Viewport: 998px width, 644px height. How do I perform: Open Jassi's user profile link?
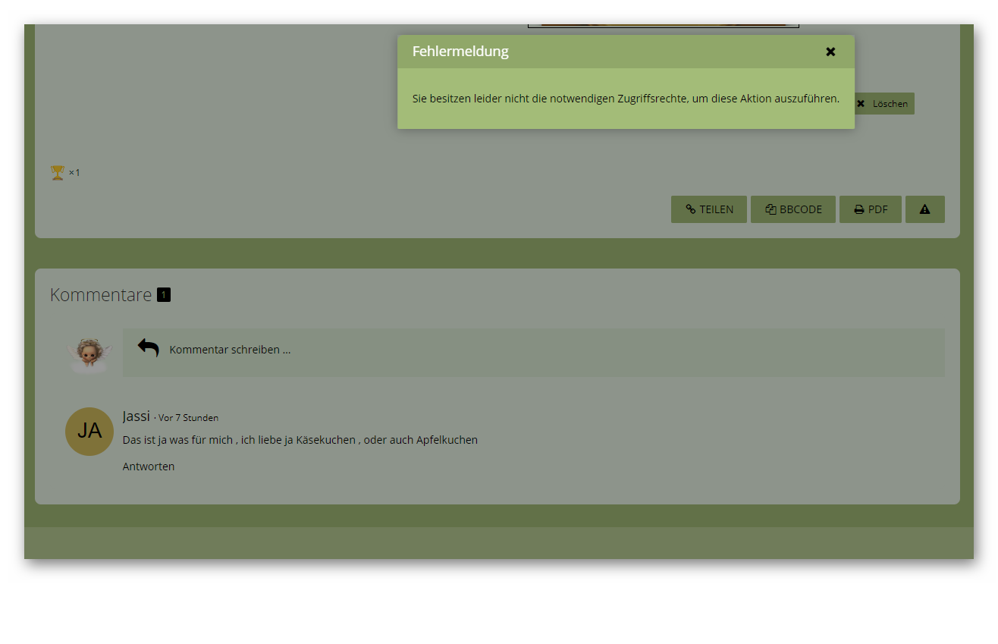point(136,416)
